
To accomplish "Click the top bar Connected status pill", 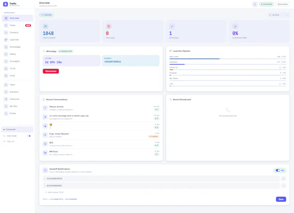I will [266, 4].
